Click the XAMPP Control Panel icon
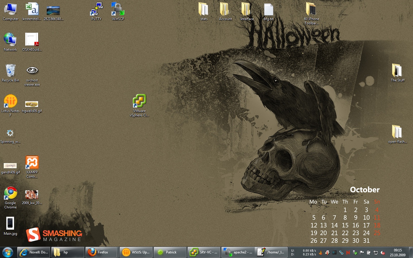The height and width of the screenshot is (258, 413). click(x=32, y=163)
